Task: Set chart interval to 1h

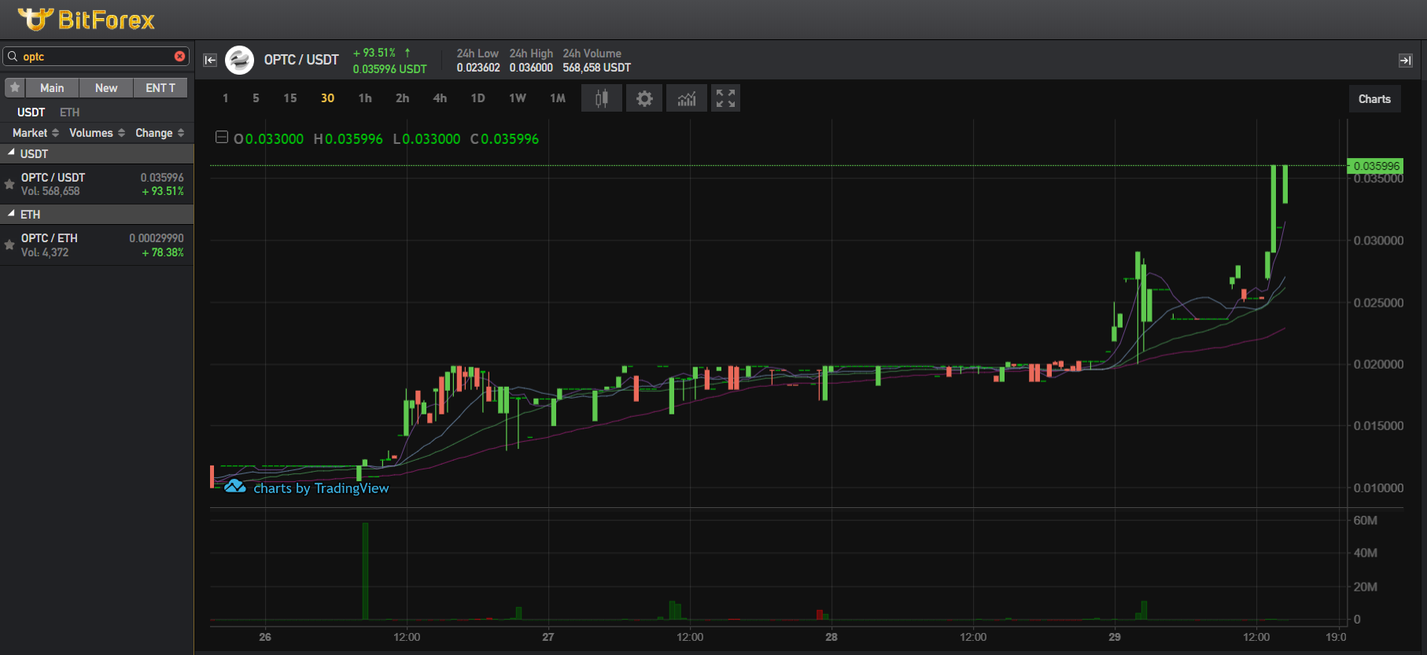Action: point(365,98)
